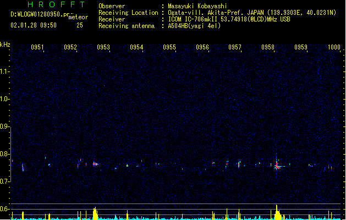Click location text Ogata-vill. Akita-Pref. JAPAN
The image size is (346, 220).
pos(216,13)
